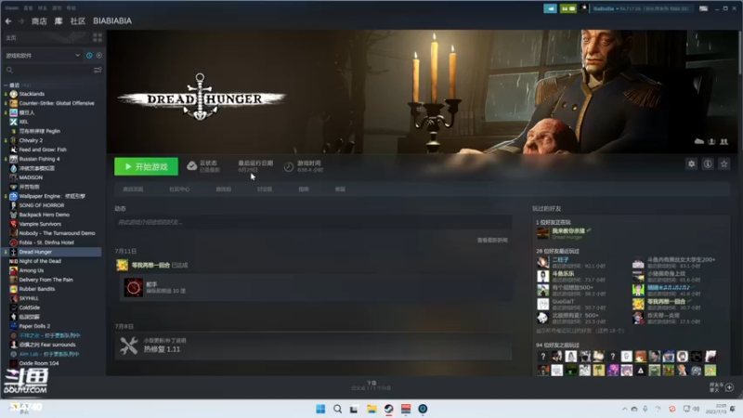Open Windows Start button

click(320, 409)
